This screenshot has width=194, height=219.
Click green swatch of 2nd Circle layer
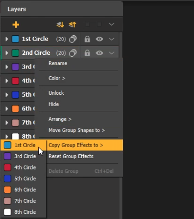(15, 53)
